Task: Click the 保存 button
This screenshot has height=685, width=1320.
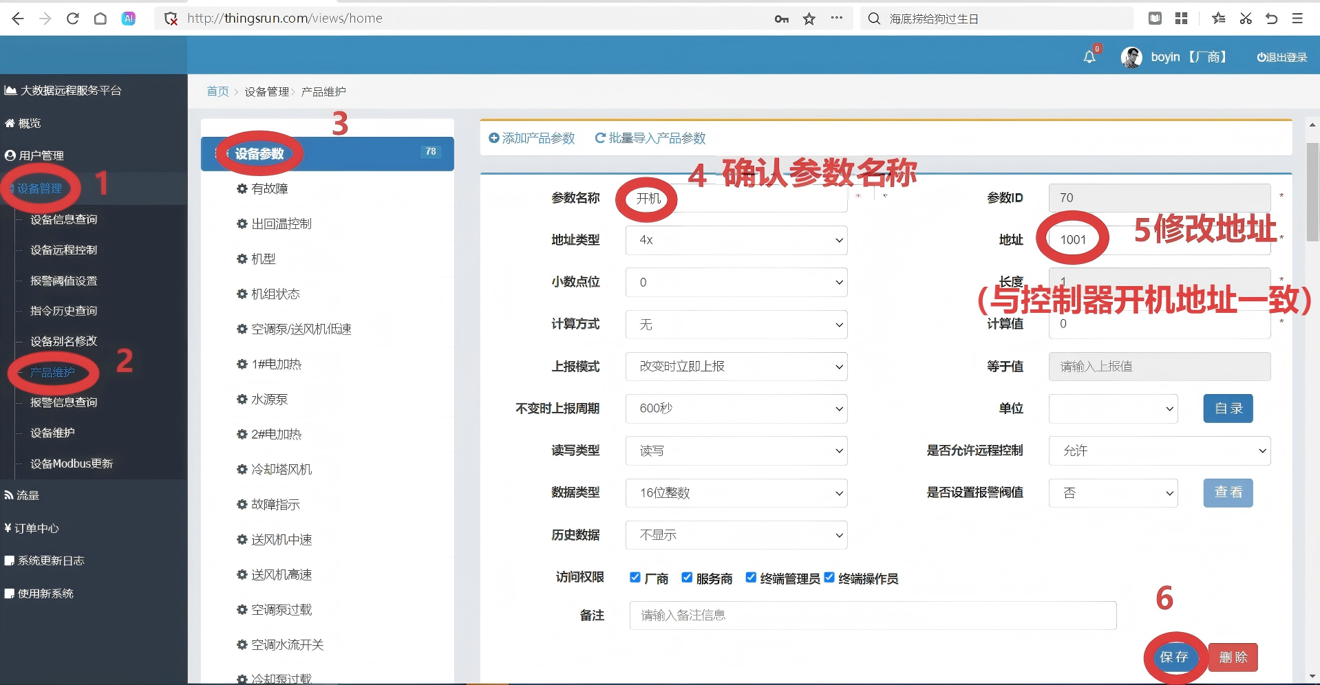Action: tap(1174, 657)
